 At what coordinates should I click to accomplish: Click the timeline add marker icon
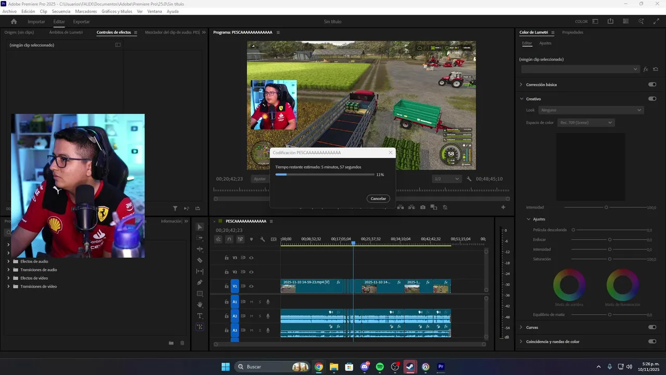(251, 239)
